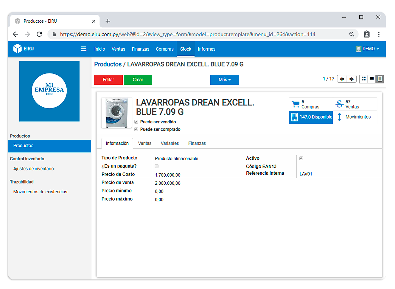Open the Inicio menu
Image resolution: width=395 pixels, height=289 pixels.
coord(99,49)
